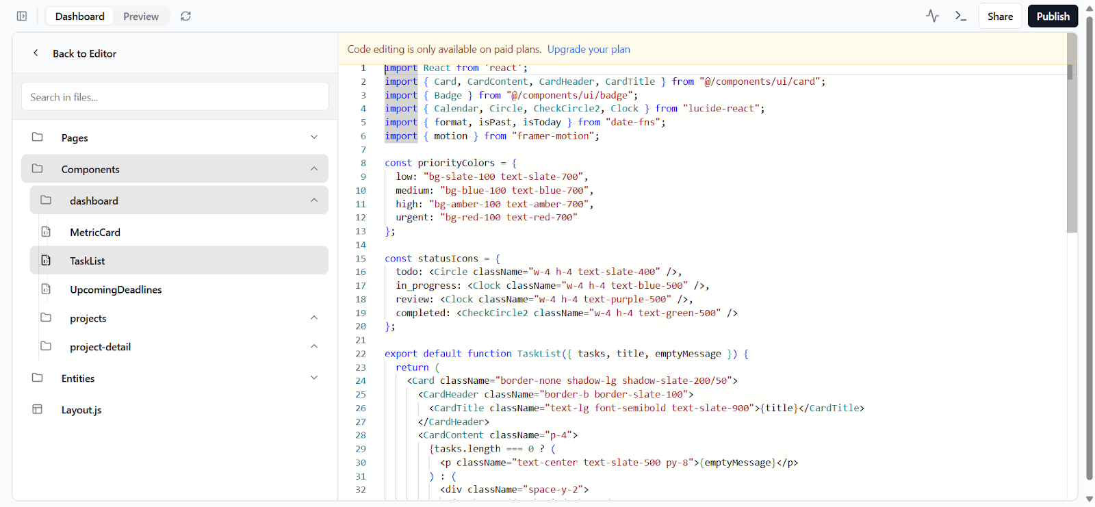Image resolution: width=1095 pixels, height=507 pixels.
Task: Collapse the dashboard folder chevron
Action: point(314,200)
